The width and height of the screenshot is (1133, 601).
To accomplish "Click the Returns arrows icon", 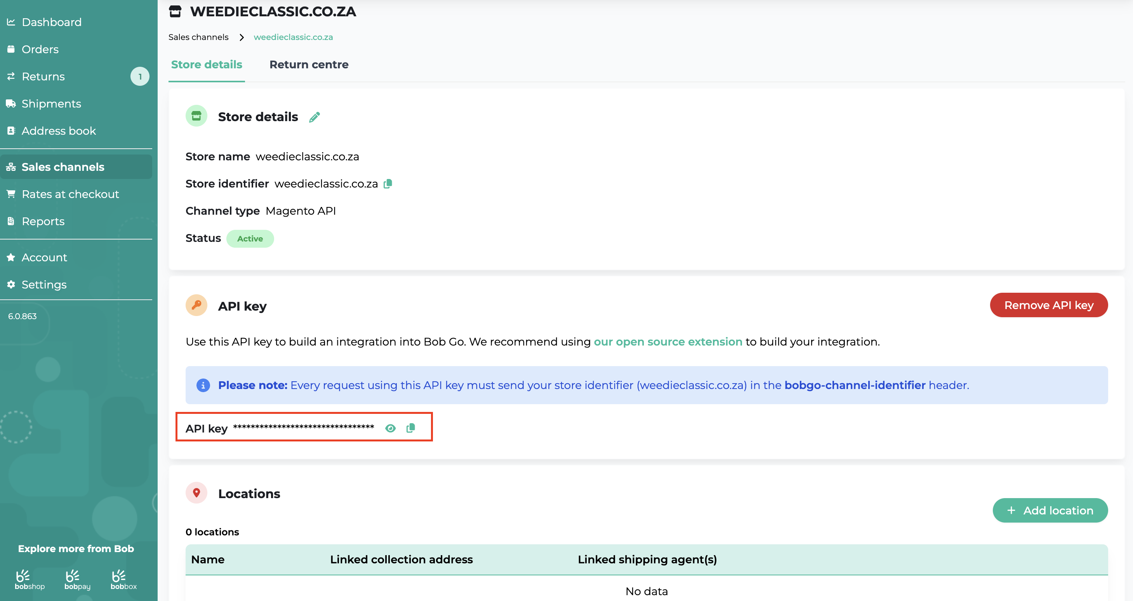I will click(11, 76).
